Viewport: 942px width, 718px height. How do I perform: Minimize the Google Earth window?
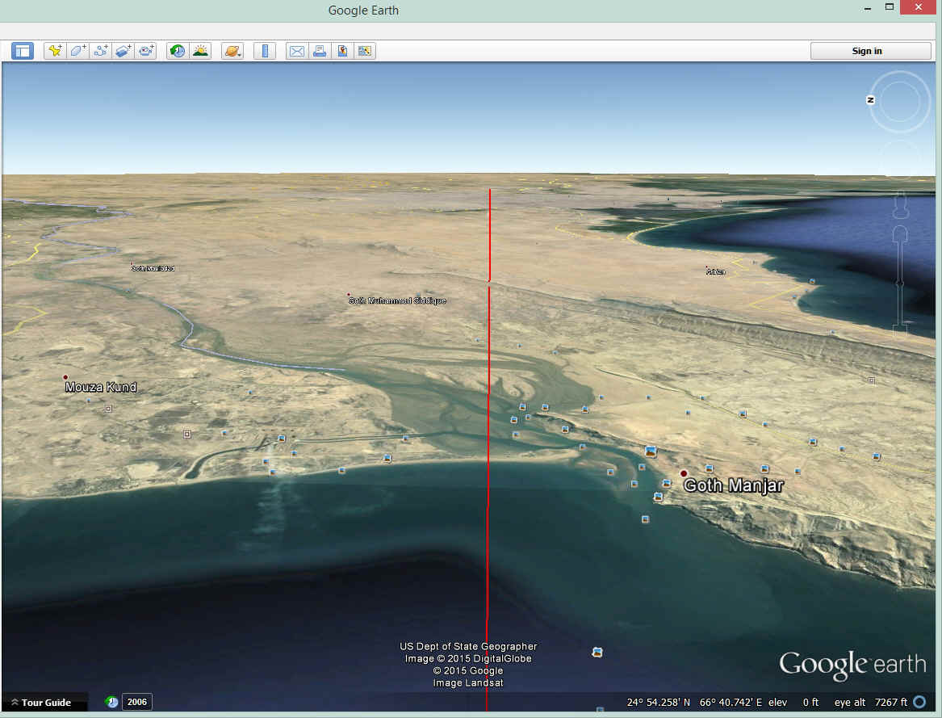tap(868, 8)
